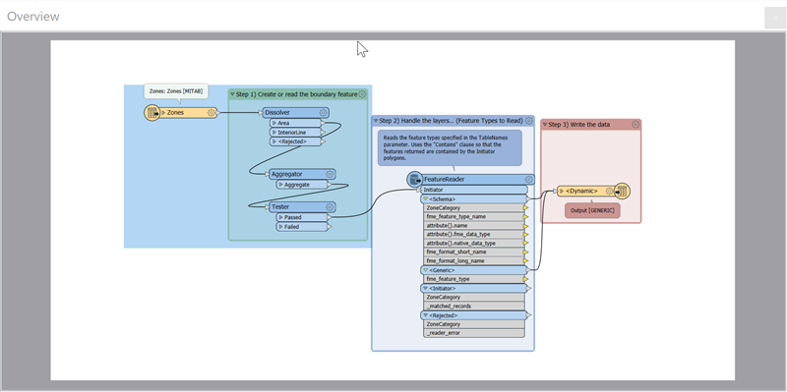Expand the Dissolver Area output port
The height and width of the screenshot is (392, 787).
[x=274, y=123]
